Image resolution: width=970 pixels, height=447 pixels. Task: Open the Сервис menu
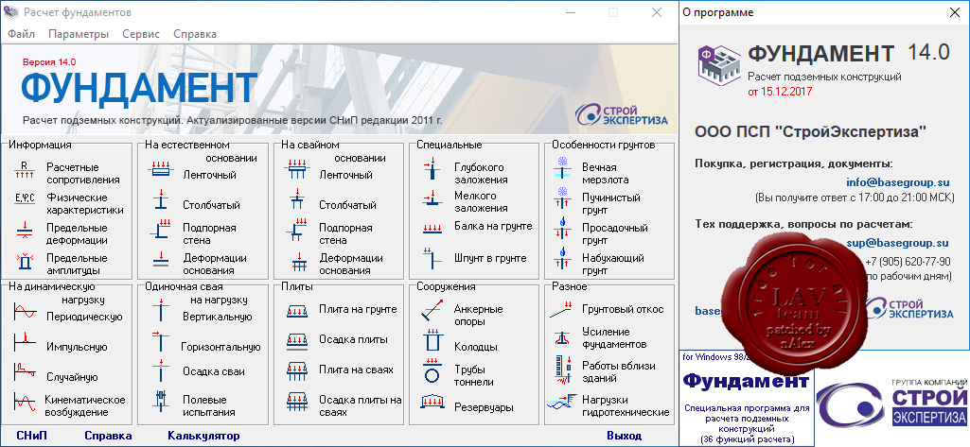[x=141, y=34]
